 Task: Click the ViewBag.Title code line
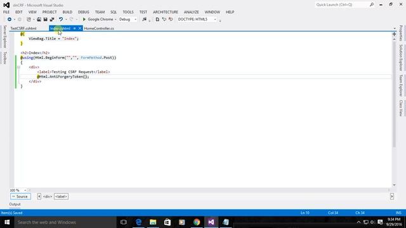pos(53,39)
